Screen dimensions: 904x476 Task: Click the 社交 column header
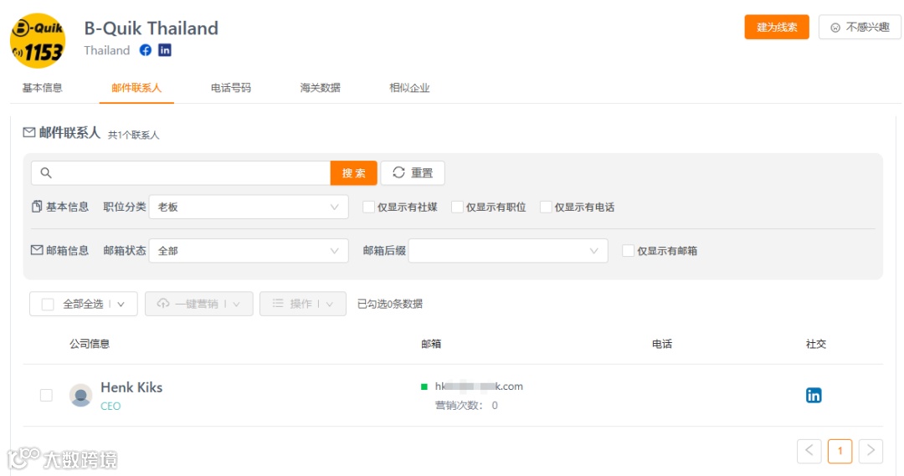(x=816, y=344)
